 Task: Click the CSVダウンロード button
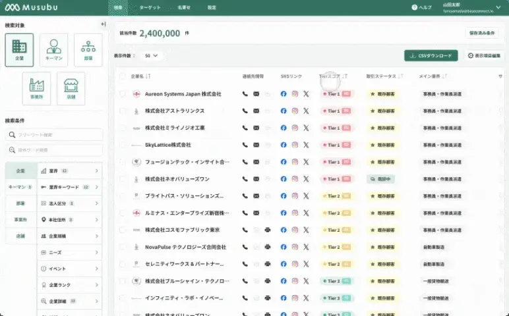[431, 55]
